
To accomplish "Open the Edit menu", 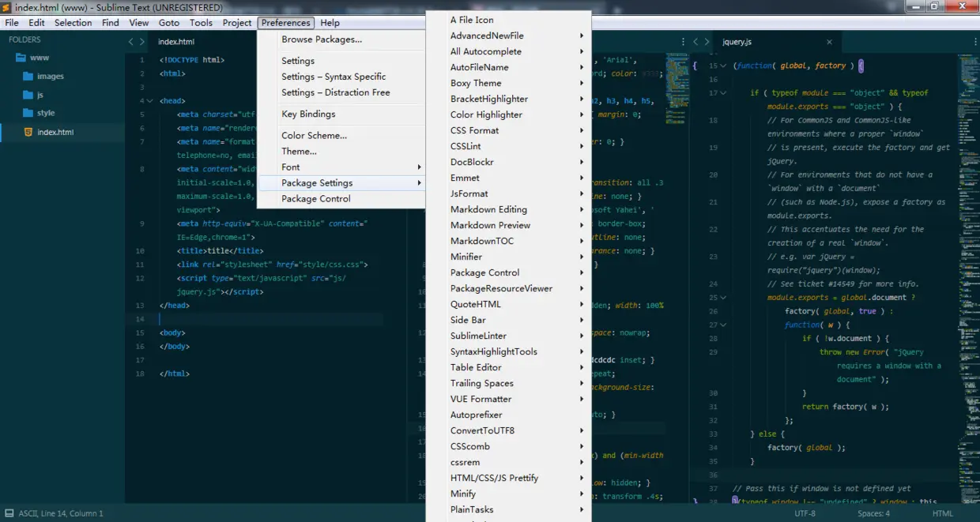I will pos(36,23).
